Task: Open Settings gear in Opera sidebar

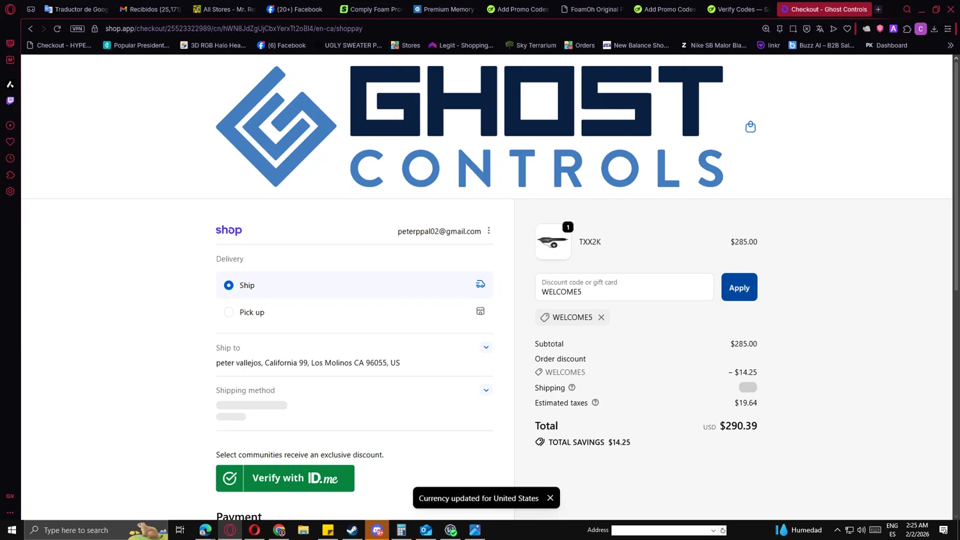Action: (x=10, y=192)
